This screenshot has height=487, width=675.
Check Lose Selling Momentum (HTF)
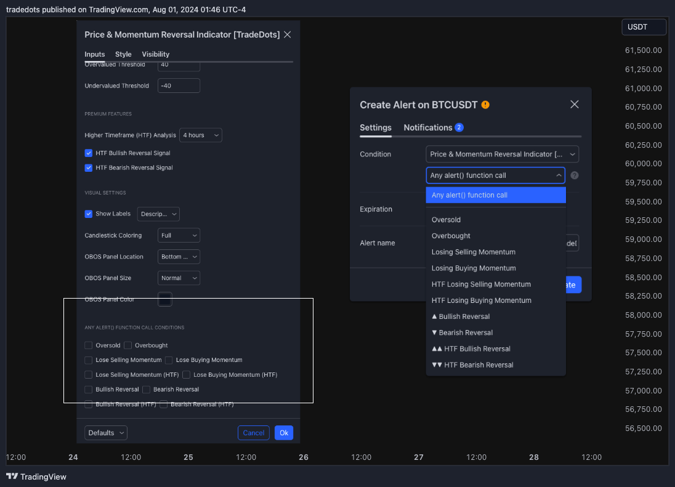(x=89, y=375)
